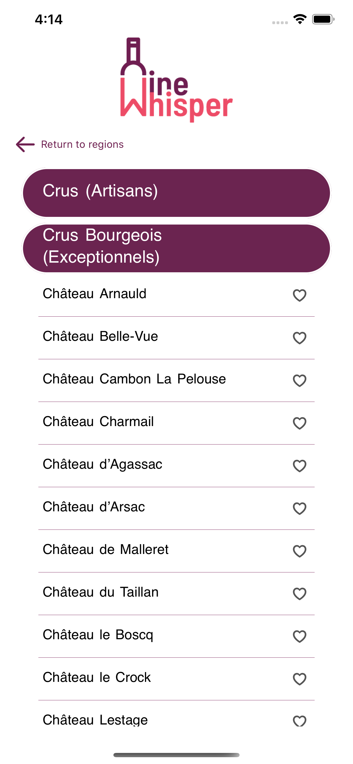Tap heart icon beside Château Charmail
The height and width of the screenshot is (764, 353).
(x=299, y=423)
